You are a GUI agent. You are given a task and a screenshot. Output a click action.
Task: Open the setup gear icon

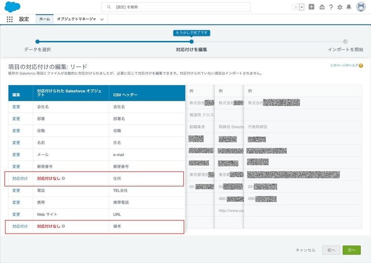pos(340,7)
